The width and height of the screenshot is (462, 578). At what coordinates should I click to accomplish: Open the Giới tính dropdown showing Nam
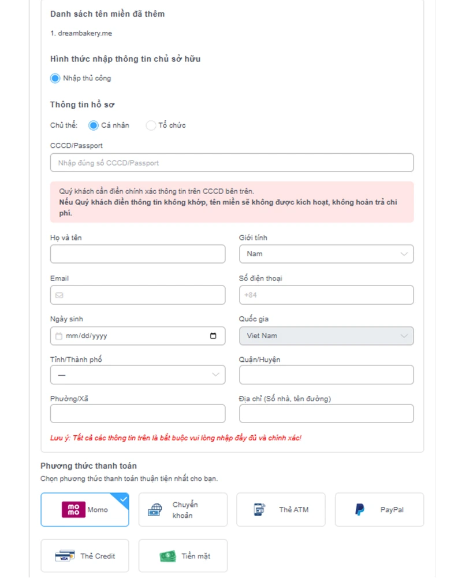(326, 254)
